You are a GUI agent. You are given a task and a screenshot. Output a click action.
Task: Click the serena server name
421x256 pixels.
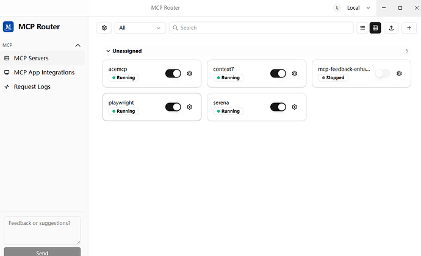click(221, 103)
